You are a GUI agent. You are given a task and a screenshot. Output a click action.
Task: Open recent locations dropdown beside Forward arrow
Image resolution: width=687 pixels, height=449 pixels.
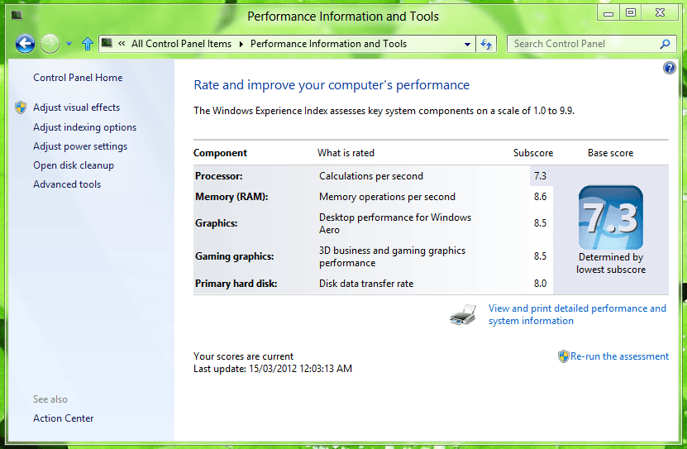pyautogui.click(x=69, y=44)
